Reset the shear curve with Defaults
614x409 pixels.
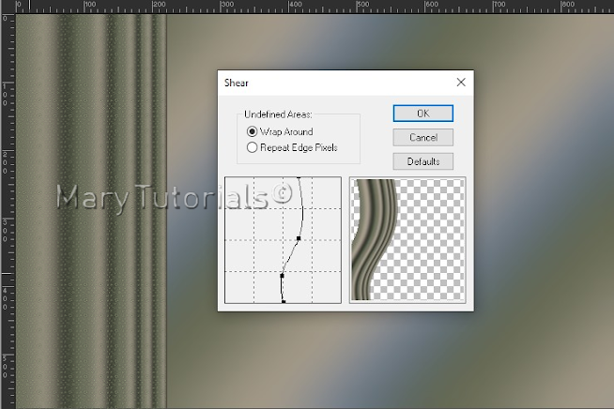422,161
